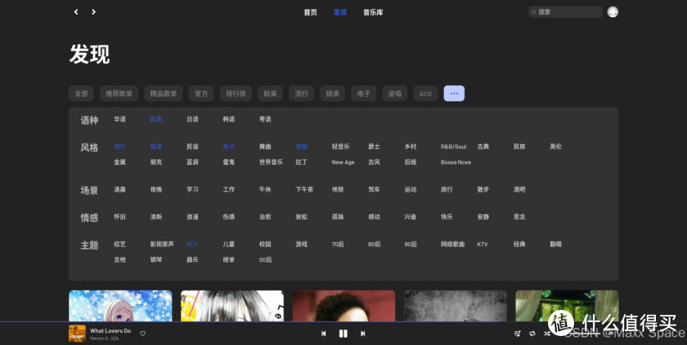This screenshot has height=345, width=687.
Task: Go forward with the right arrow
Action: tap(93, 11)
